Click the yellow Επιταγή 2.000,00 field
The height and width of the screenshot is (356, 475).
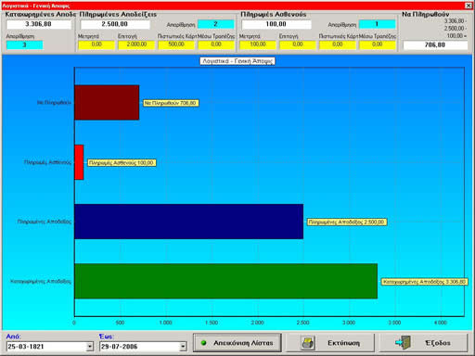136,44
